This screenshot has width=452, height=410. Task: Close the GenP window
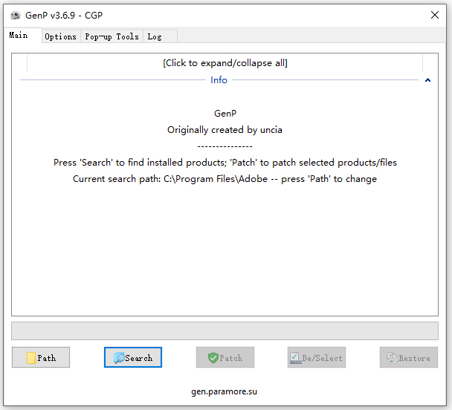(435, 15)
